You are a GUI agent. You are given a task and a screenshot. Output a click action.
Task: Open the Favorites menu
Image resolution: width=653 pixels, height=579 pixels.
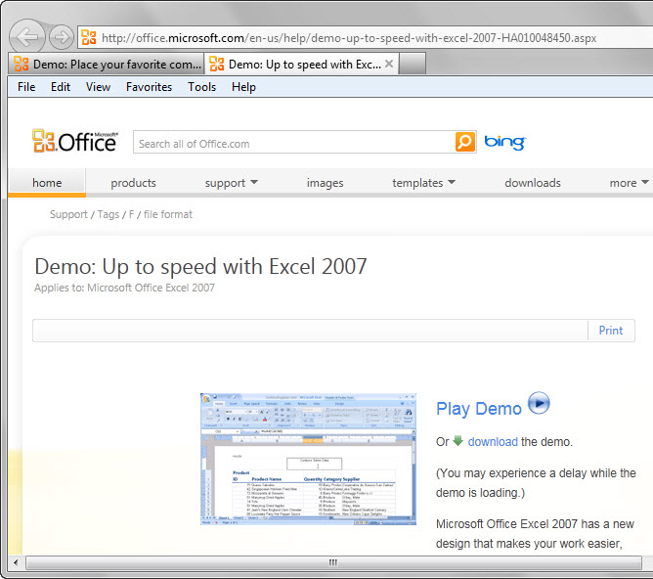click(x=149, y=87)
